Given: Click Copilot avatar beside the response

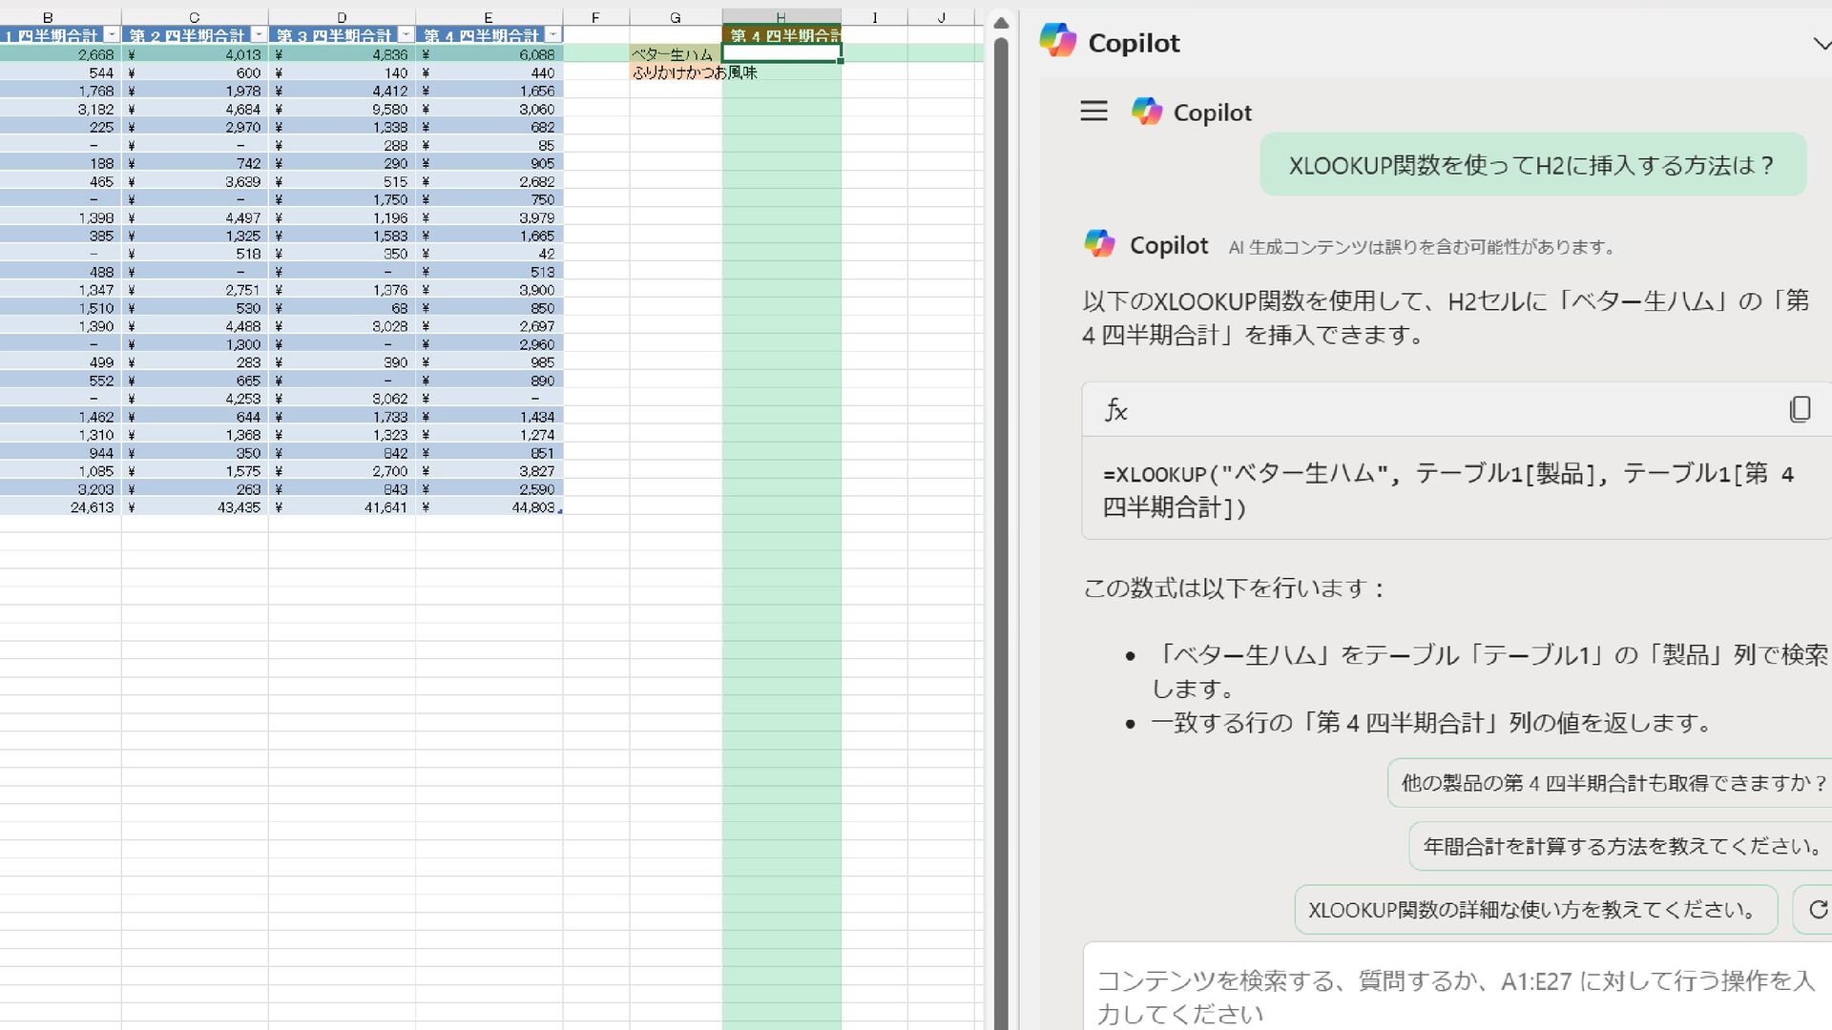Looking at the screenshot, I should point(1099,244).
